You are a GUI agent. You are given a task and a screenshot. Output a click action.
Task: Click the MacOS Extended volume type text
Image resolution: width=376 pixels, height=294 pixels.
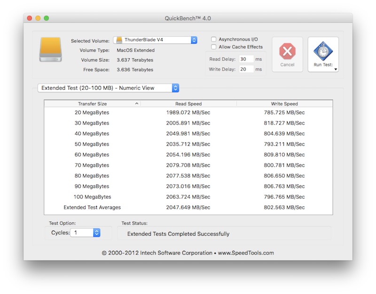click(x=136, y=50)
